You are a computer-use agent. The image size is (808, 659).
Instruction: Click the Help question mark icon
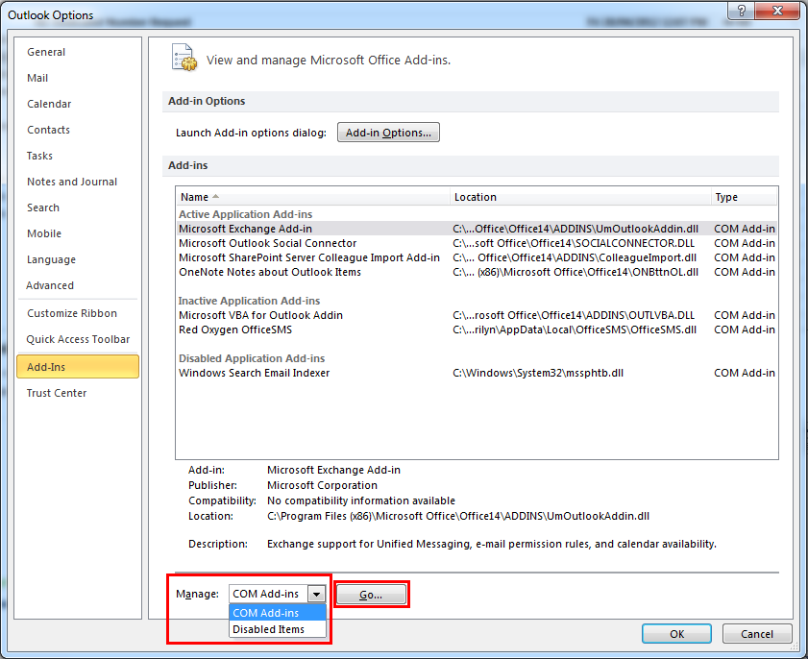pyautogui.click(x=741, y=11)
